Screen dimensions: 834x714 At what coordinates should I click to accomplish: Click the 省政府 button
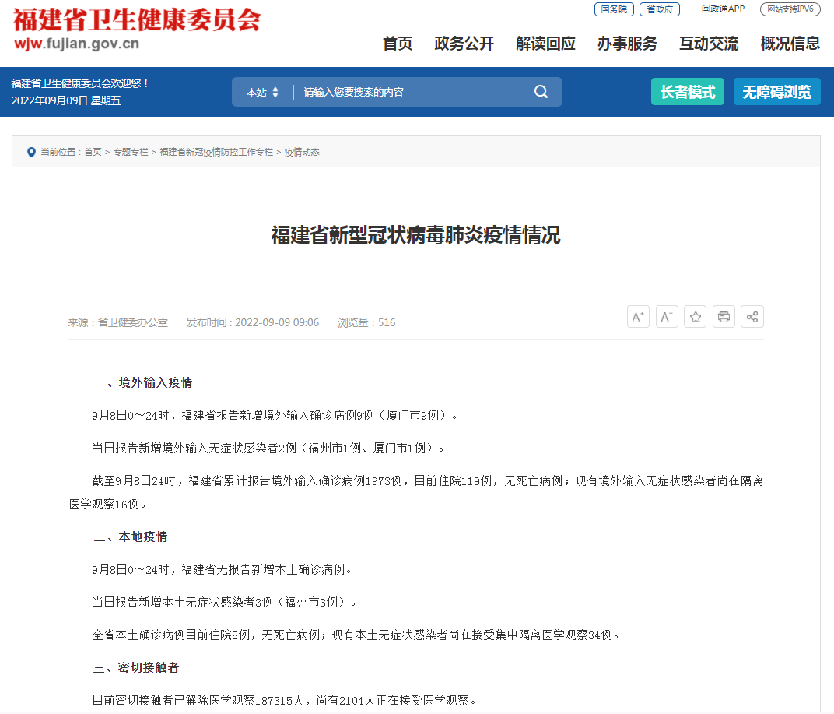pyautogui.click(x=659, y=9)
